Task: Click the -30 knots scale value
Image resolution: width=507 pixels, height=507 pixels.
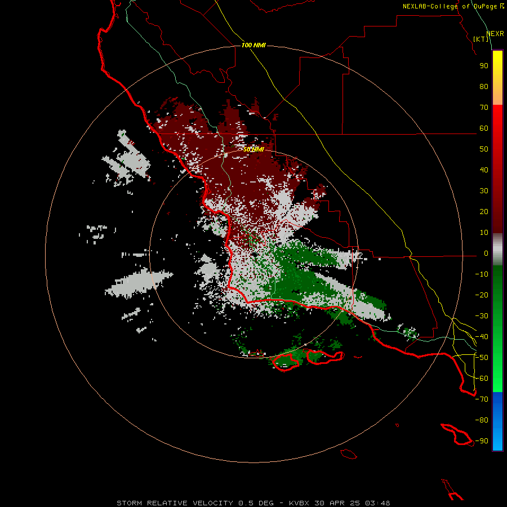Action: tap(482, 316)
